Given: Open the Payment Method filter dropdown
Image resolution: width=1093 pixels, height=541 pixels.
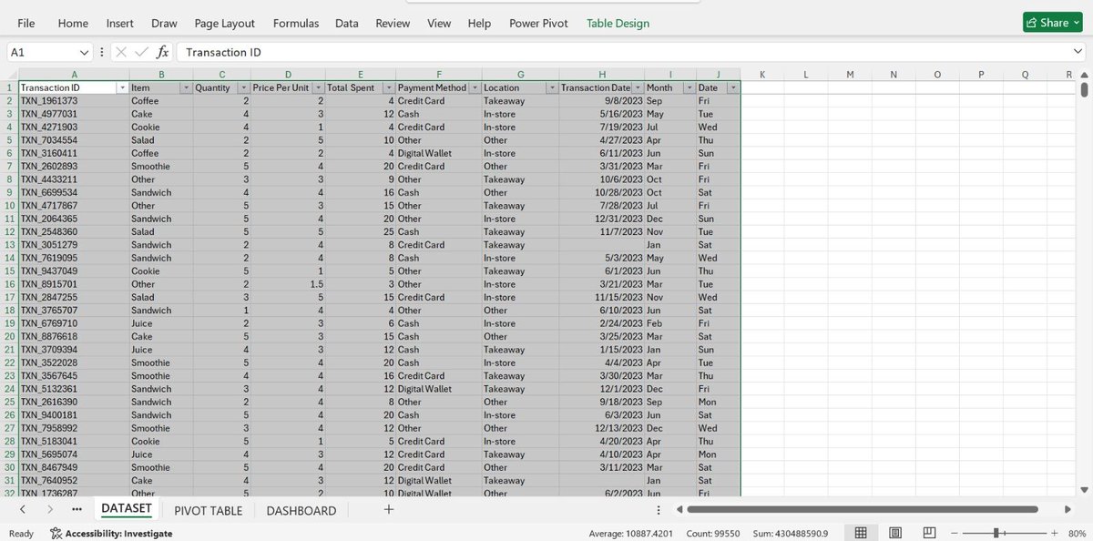Looking at the screenshot, I should pyautogui.click(x=475, y=87).
